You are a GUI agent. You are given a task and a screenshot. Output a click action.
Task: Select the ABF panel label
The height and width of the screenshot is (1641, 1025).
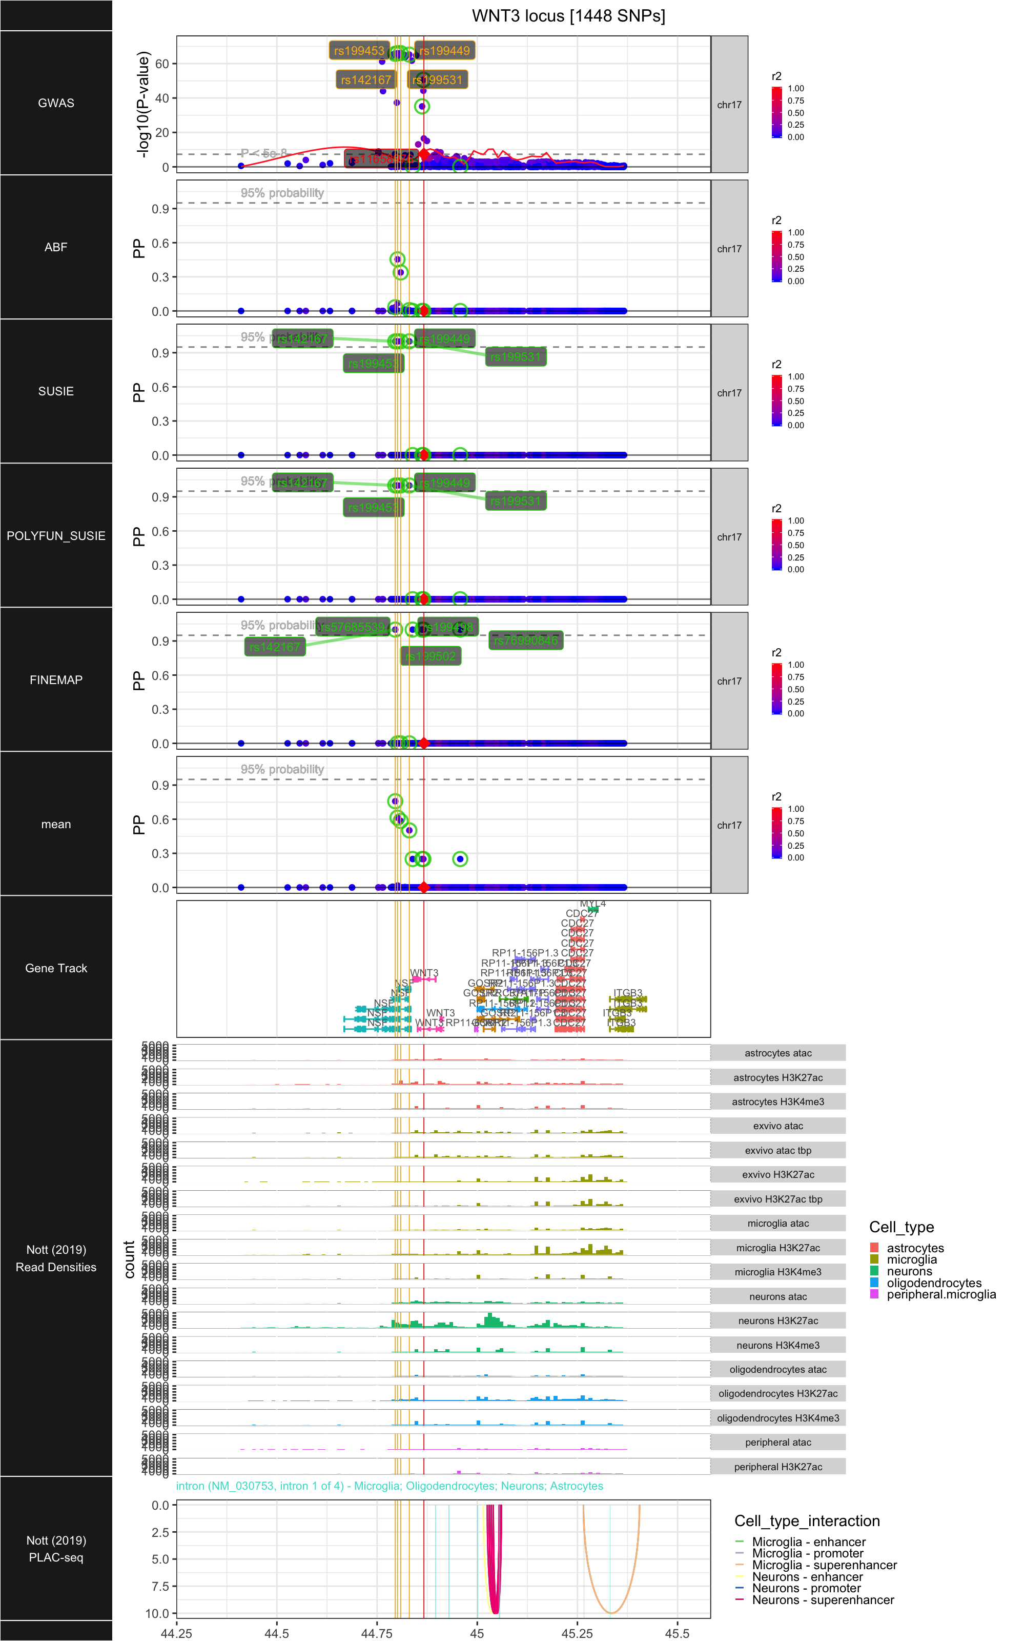tap(56, 248)
